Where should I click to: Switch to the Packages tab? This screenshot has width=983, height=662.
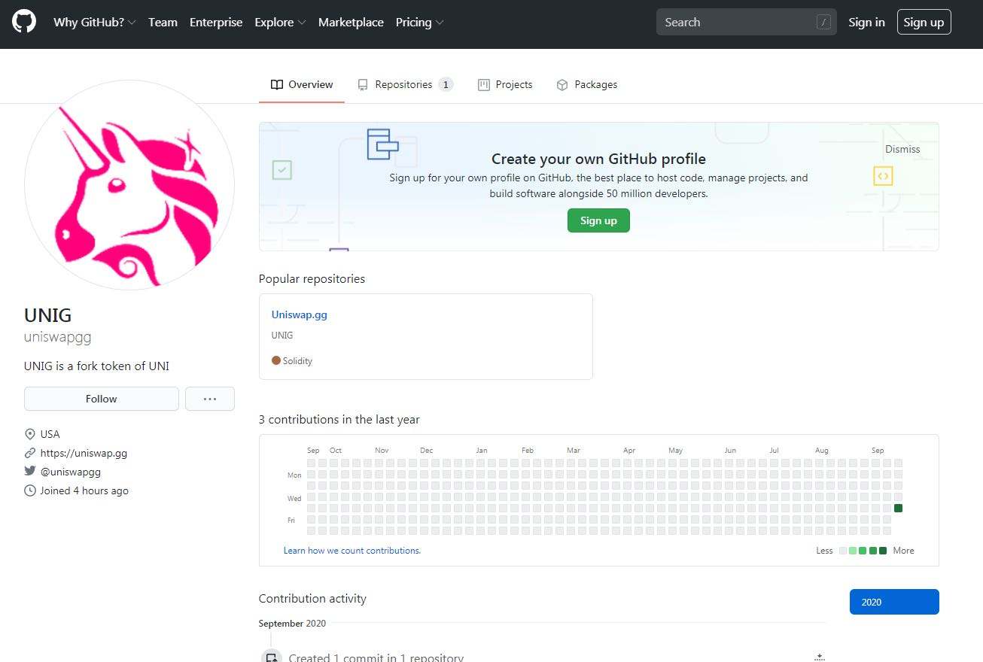coord(586,84)
